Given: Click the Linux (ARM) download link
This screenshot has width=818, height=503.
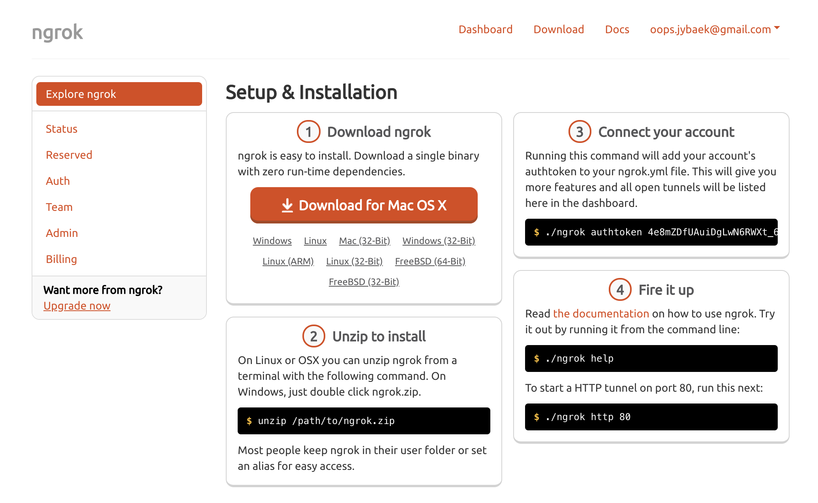Looking at the screenshot, I should point(288,261).
